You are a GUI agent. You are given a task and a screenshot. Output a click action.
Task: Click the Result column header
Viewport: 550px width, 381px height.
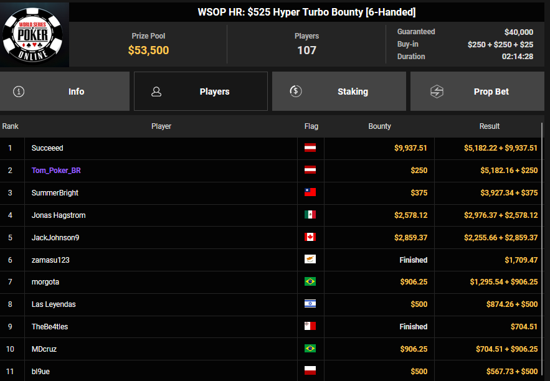click(489, 126)
